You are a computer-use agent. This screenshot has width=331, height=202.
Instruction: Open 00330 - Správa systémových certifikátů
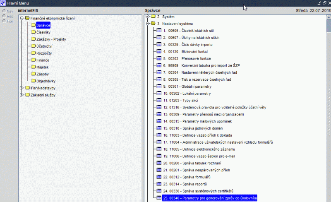(x=198, y=191)
